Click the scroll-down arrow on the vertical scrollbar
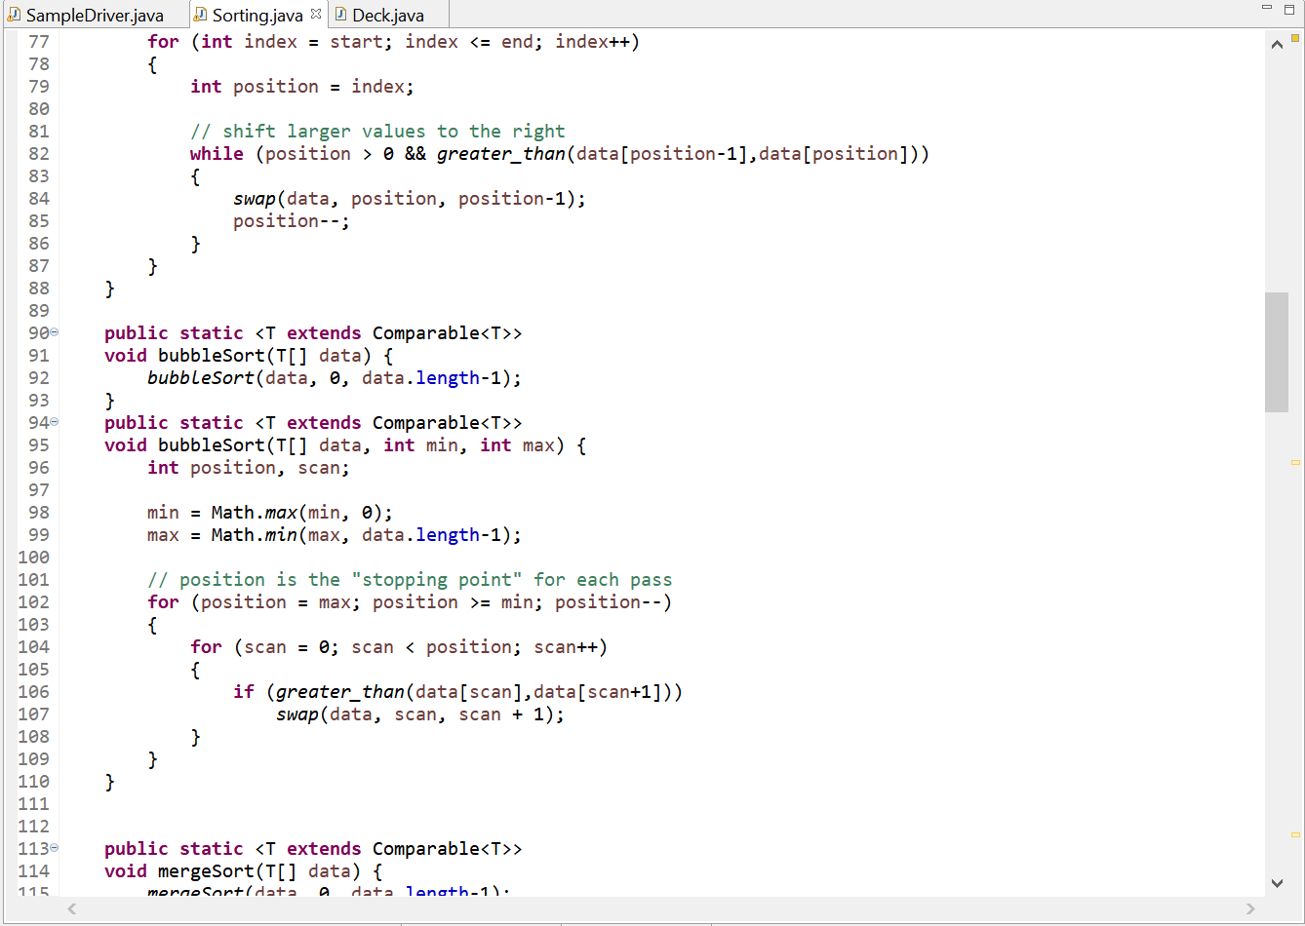Viewport: 1305px width, 926px height. [1277, 882]
